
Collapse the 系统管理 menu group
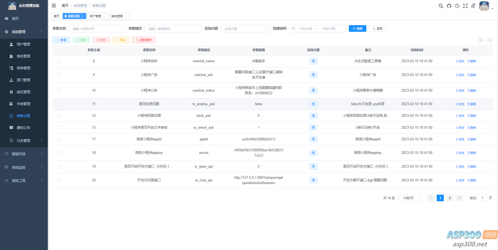[x=24, y=32]
